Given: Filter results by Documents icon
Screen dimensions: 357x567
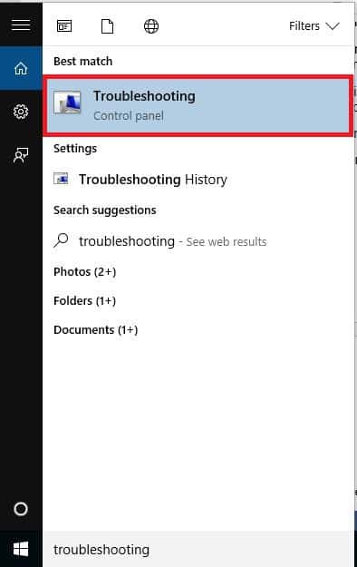Looking at the screenshot, I should 107,26.
